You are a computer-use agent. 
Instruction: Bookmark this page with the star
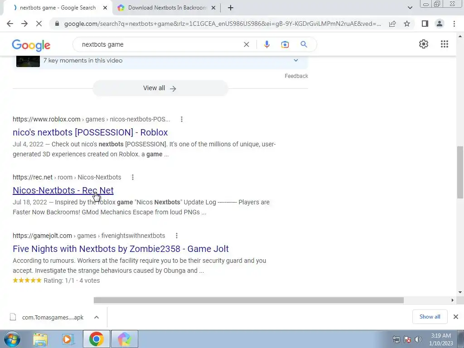(x=407, y=24)
